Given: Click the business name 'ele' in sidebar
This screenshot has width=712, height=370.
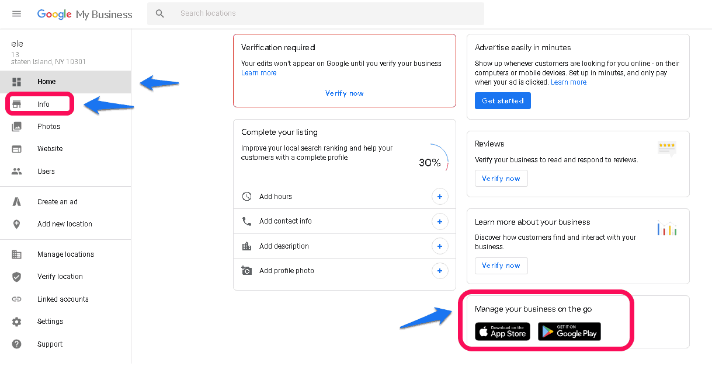Looking at the screenshot, I should pyautogui.click(x=18, y=44).
